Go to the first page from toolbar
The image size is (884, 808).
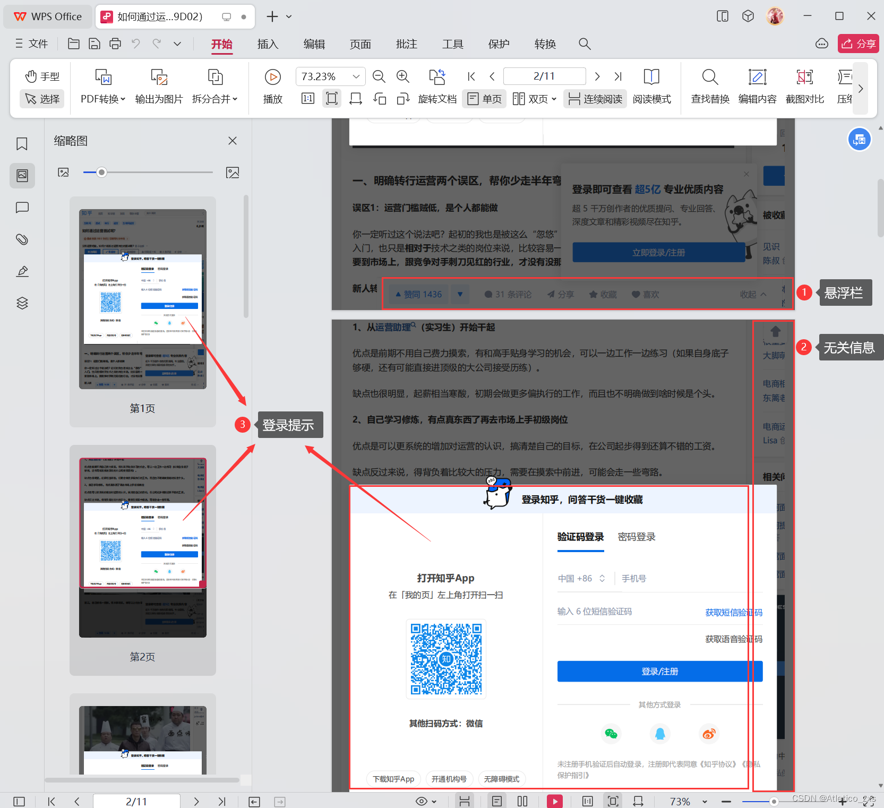tap(471, 76)
